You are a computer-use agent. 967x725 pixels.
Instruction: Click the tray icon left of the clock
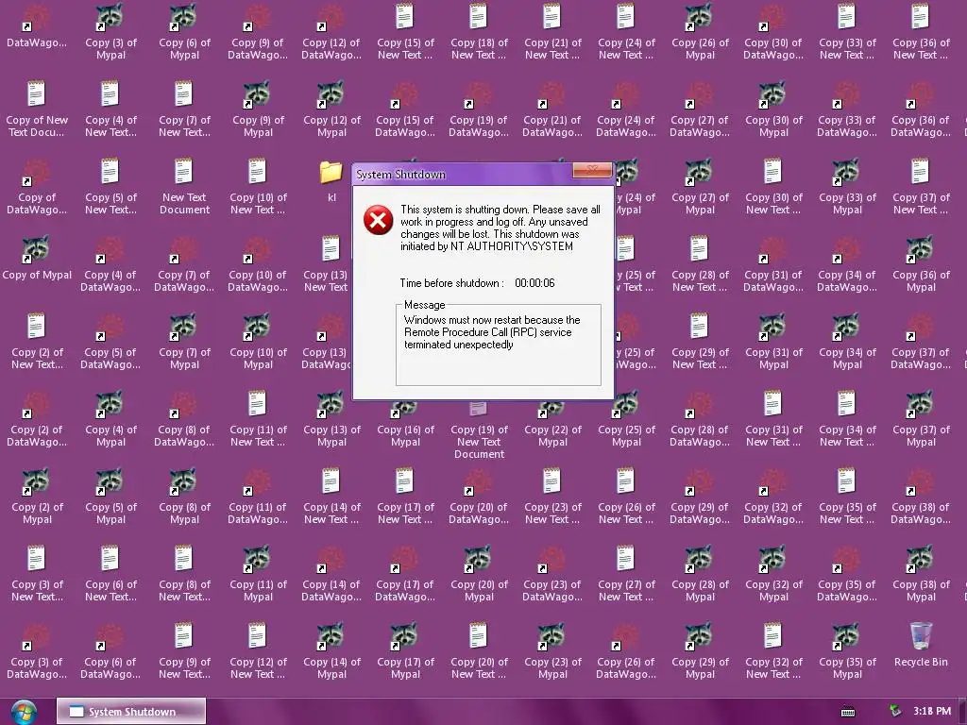894,711
